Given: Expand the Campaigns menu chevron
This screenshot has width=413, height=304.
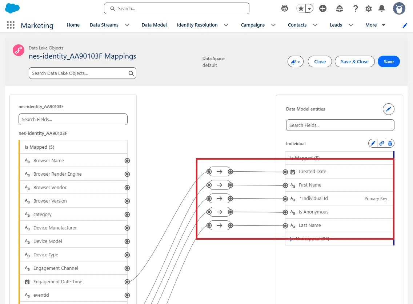Looking at the screenshot, I should click(x=273, y=25).
